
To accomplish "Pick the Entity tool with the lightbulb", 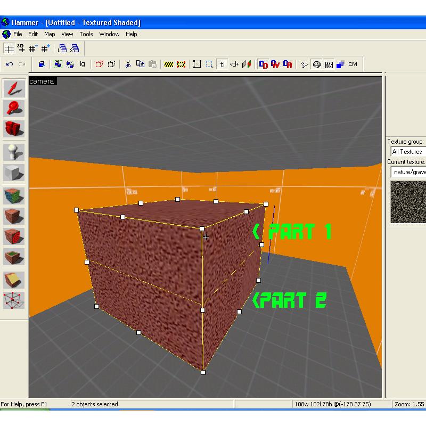I will point(14,152).
